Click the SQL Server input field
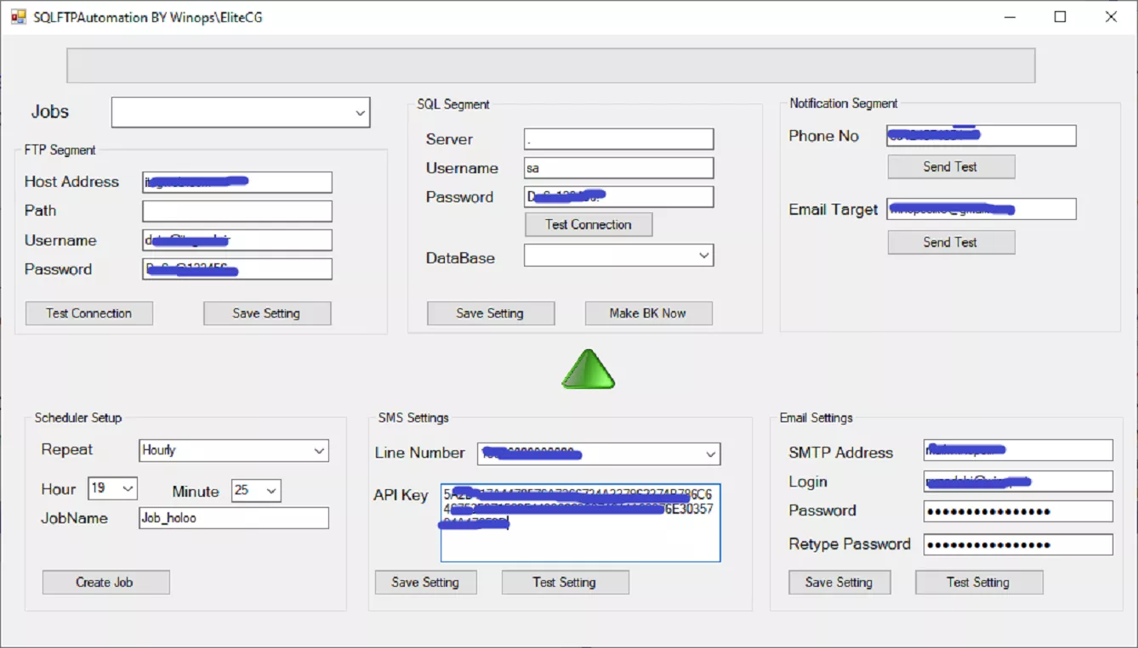 coord(619,139)
